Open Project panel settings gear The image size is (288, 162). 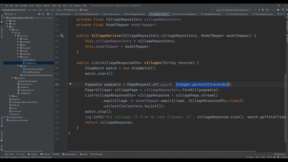tap(48, 14)
